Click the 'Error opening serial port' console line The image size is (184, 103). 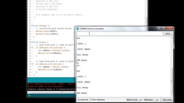pos(51,84)
